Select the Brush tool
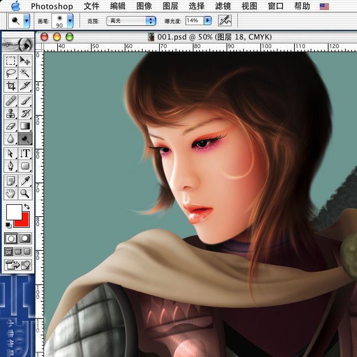 [x=25, y=101]
